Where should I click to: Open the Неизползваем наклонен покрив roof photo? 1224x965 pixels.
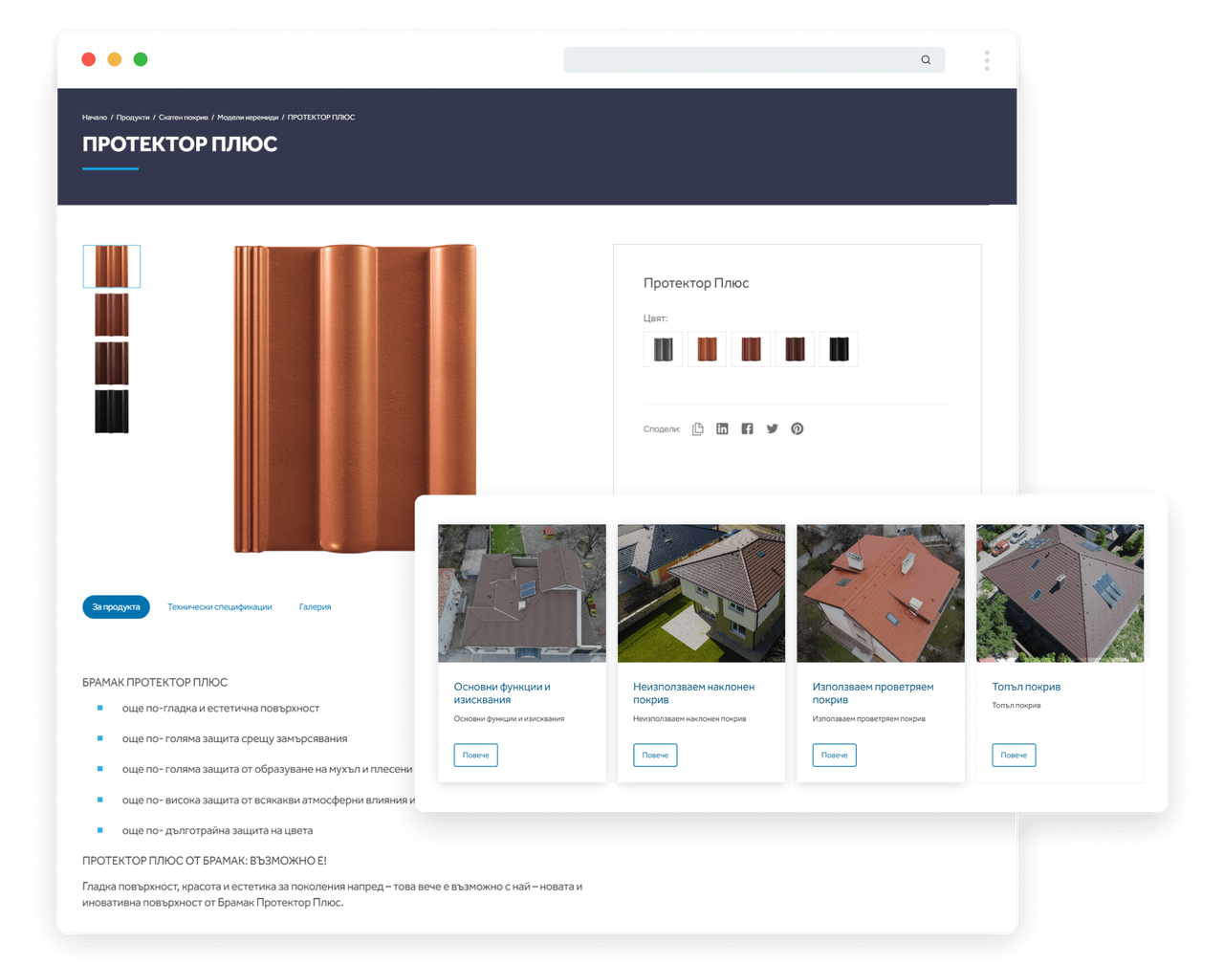701,593
